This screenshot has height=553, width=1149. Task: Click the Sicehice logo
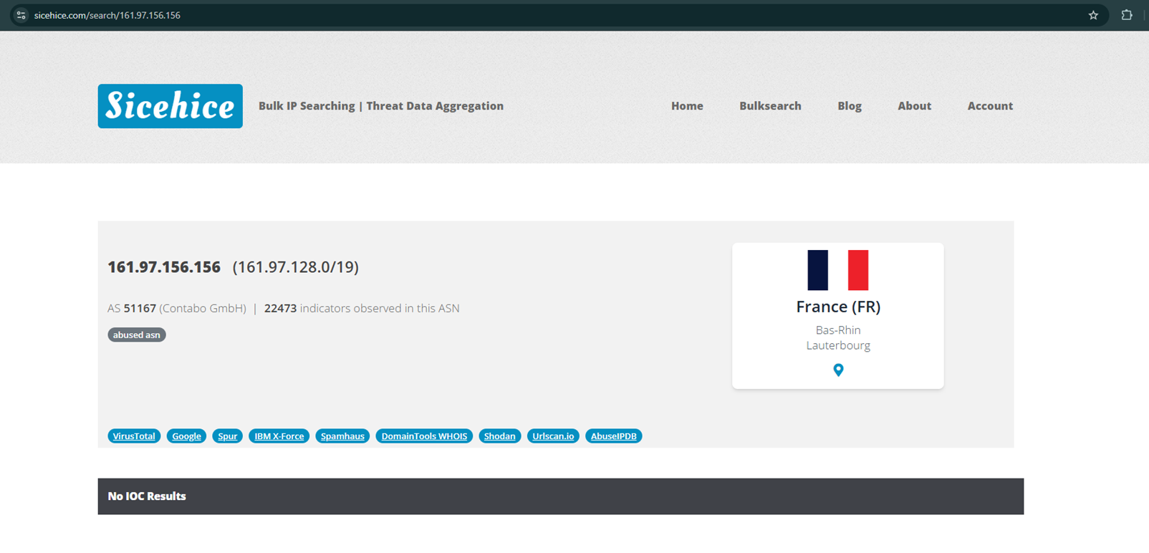(170, 106)
